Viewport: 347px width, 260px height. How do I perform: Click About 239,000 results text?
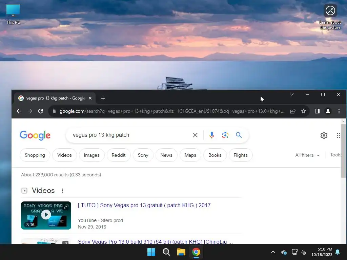click(61, 175)
